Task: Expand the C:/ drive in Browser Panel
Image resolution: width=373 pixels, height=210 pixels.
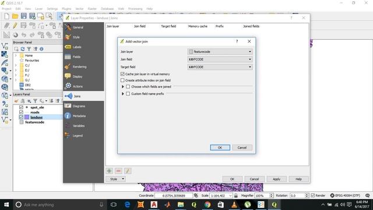Action: pyautogui.click(x=16, y=65)
